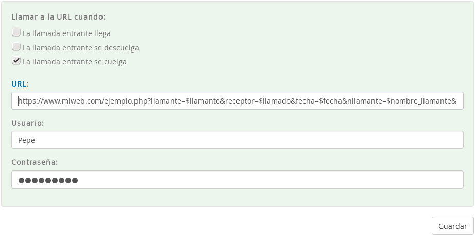Focus the URL input field
The image size is (475, 239).
pos(237,101)
